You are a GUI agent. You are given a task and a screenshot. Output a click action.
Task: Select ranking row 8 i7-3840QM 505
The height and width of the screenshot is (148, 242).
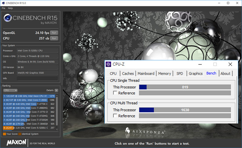click(29, 124)
